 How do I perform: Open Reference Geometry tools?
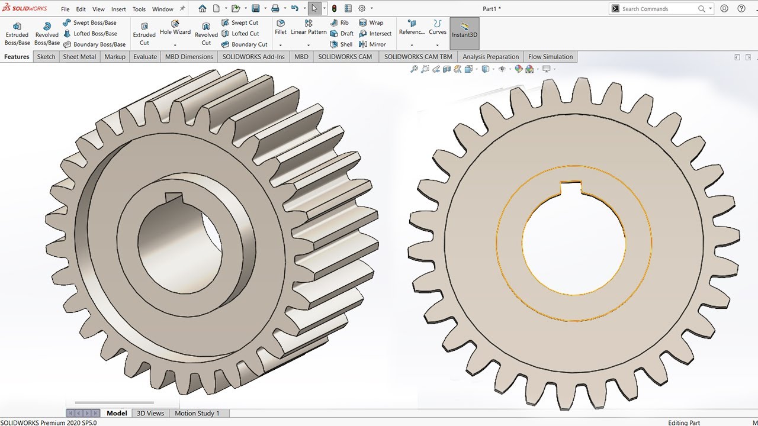tap(412, 28)
